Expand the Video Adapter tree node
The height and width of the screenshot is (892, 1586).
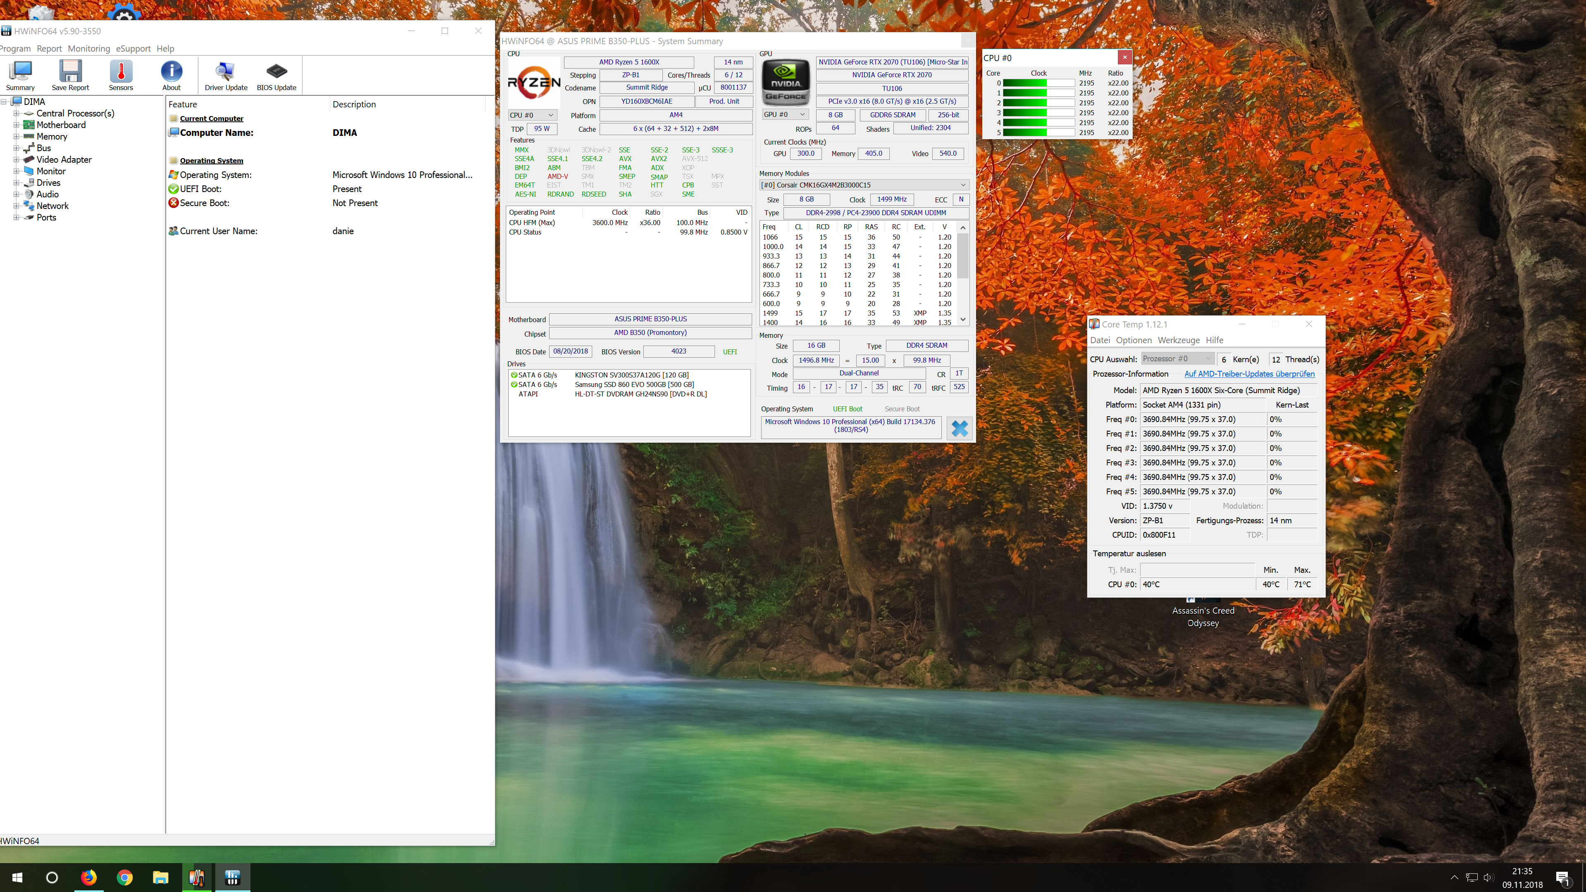(x=17, y=160)
